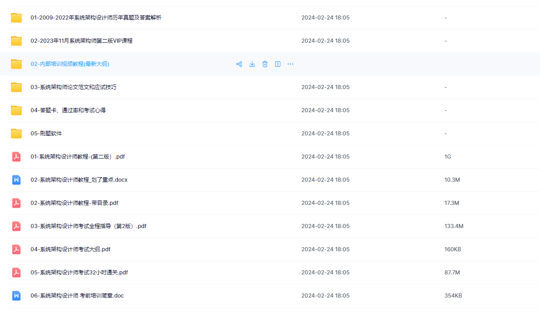This screenshot has height=318, width=540.
Task: Click the PDF icon of 带目录.pdf file
Action: [x=16, y=203]
